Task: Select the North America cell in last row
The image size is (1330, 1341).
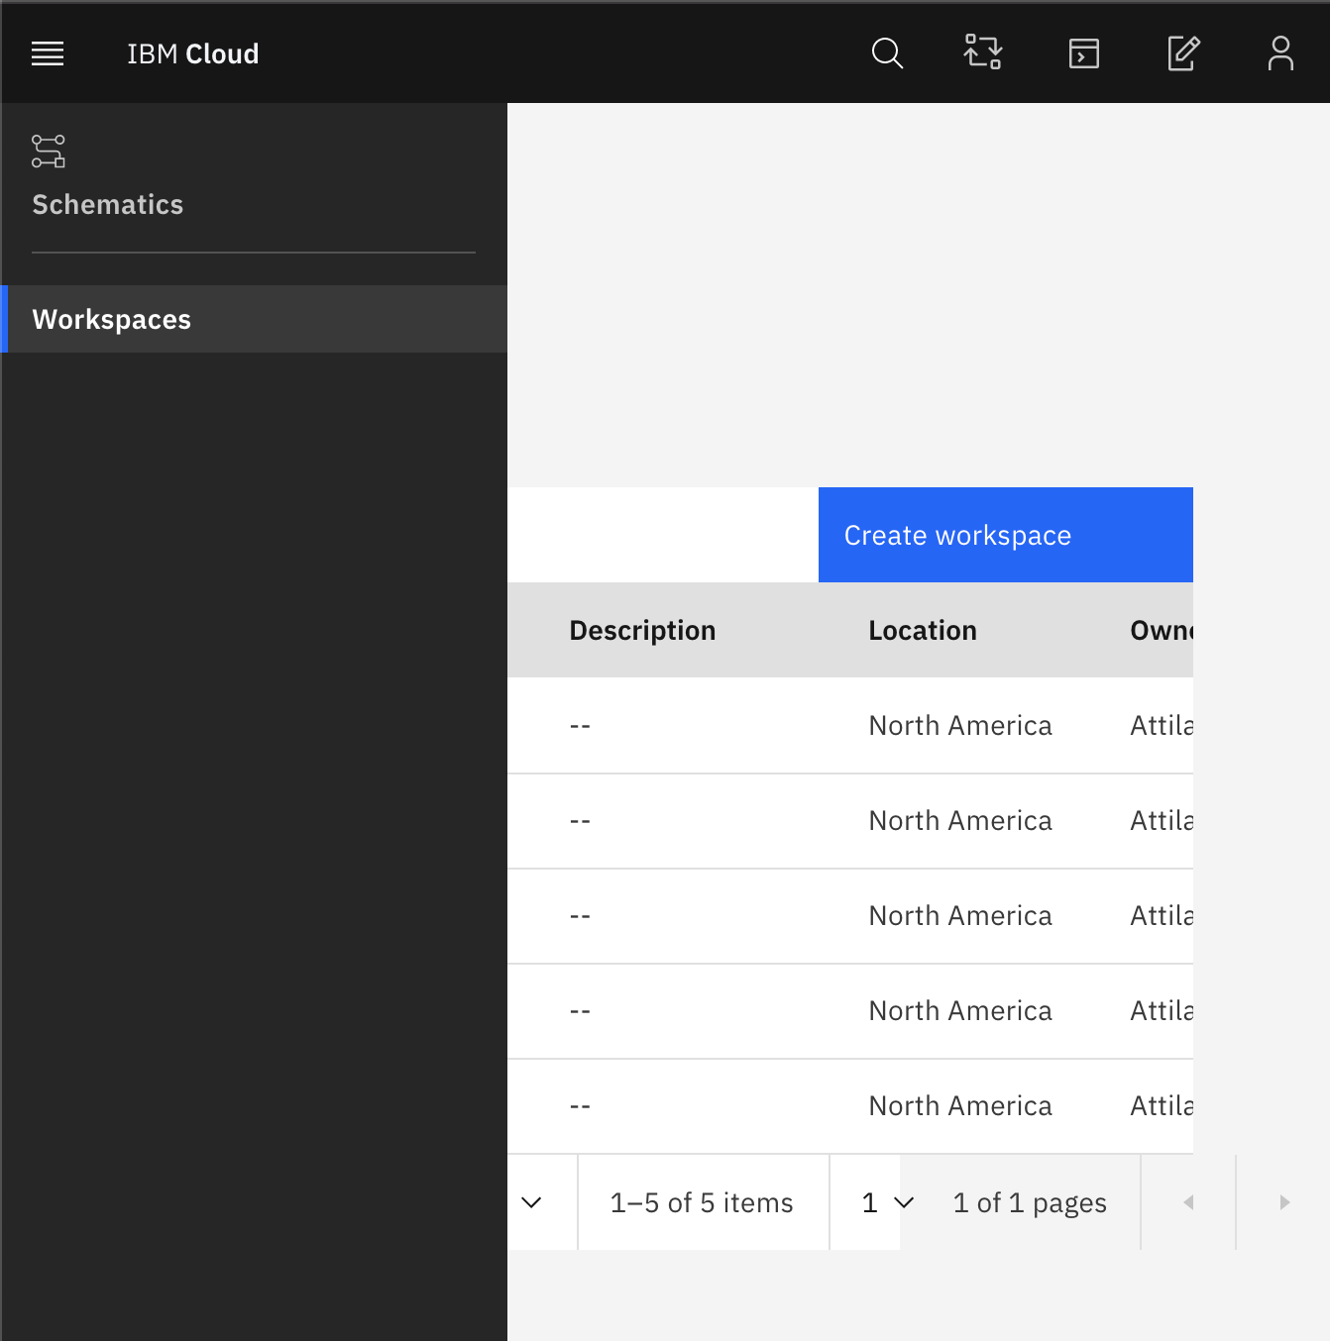Action: coord(959,1105)
